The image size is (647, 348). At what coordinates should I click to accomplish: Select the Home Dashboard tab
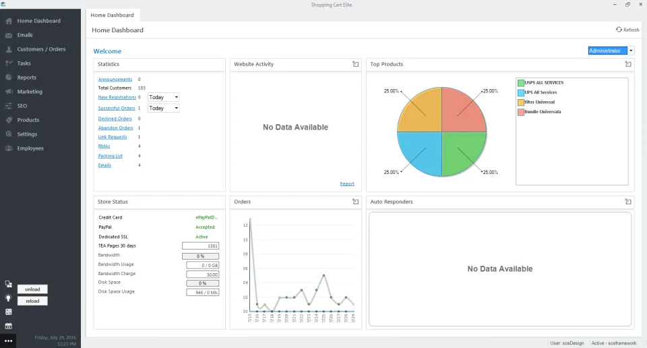tap(113, 16)
